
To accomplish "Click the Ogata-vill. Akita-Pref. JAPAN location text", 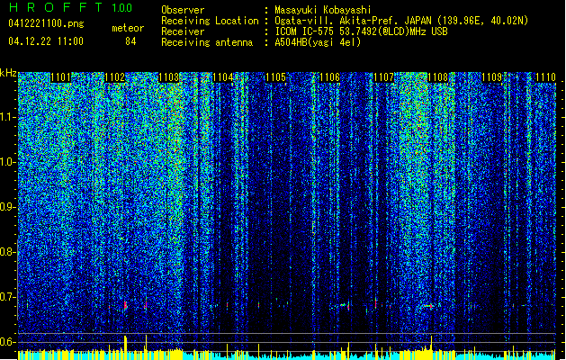I will [401, 21].
